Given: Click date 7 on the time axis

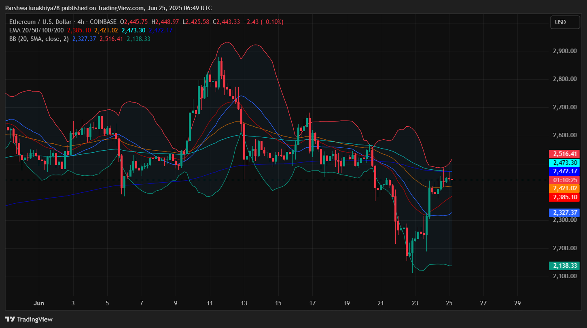Looking at the screenshot, I should point(142,303).
